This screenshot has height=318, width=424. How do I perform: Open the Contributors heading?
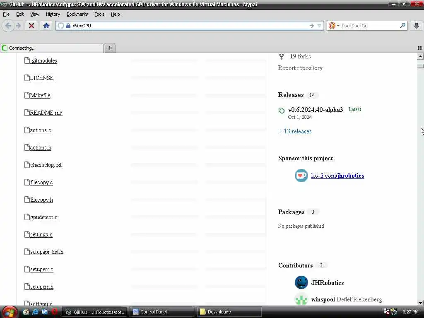[295, 265]
